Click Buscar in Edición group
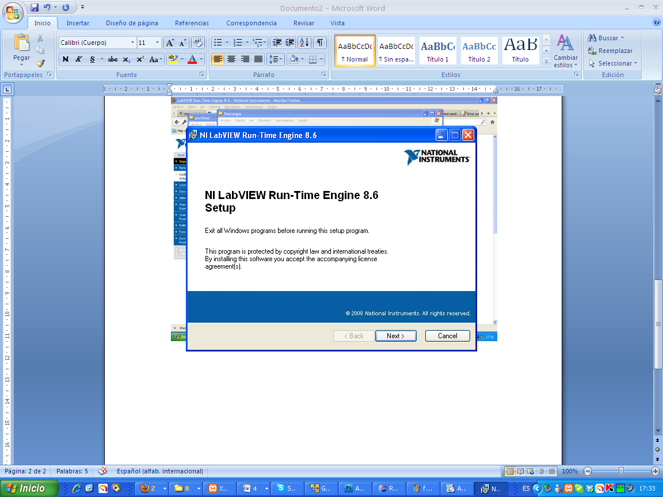This screenshot has width=663, height=497. [605, 38]
